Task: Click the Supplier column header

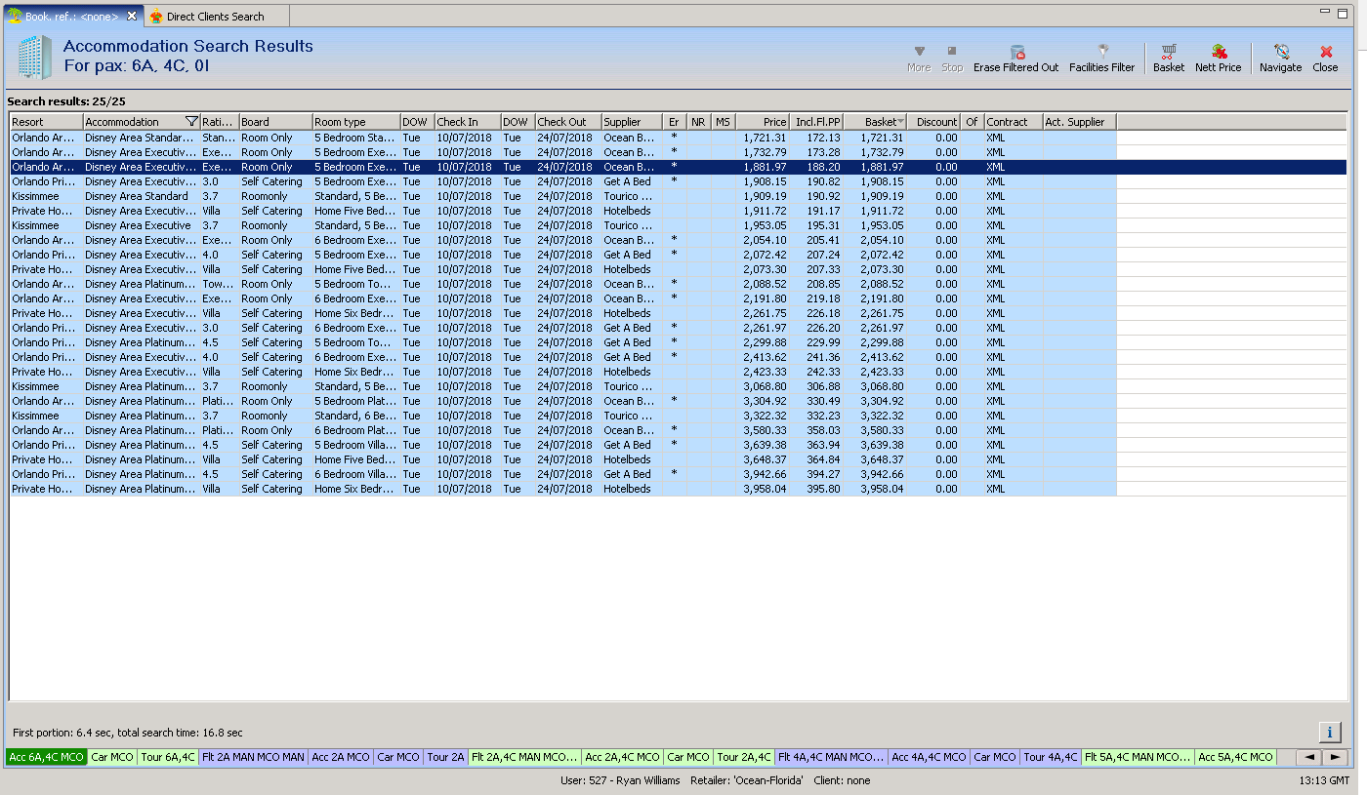Action: [630, 122]
